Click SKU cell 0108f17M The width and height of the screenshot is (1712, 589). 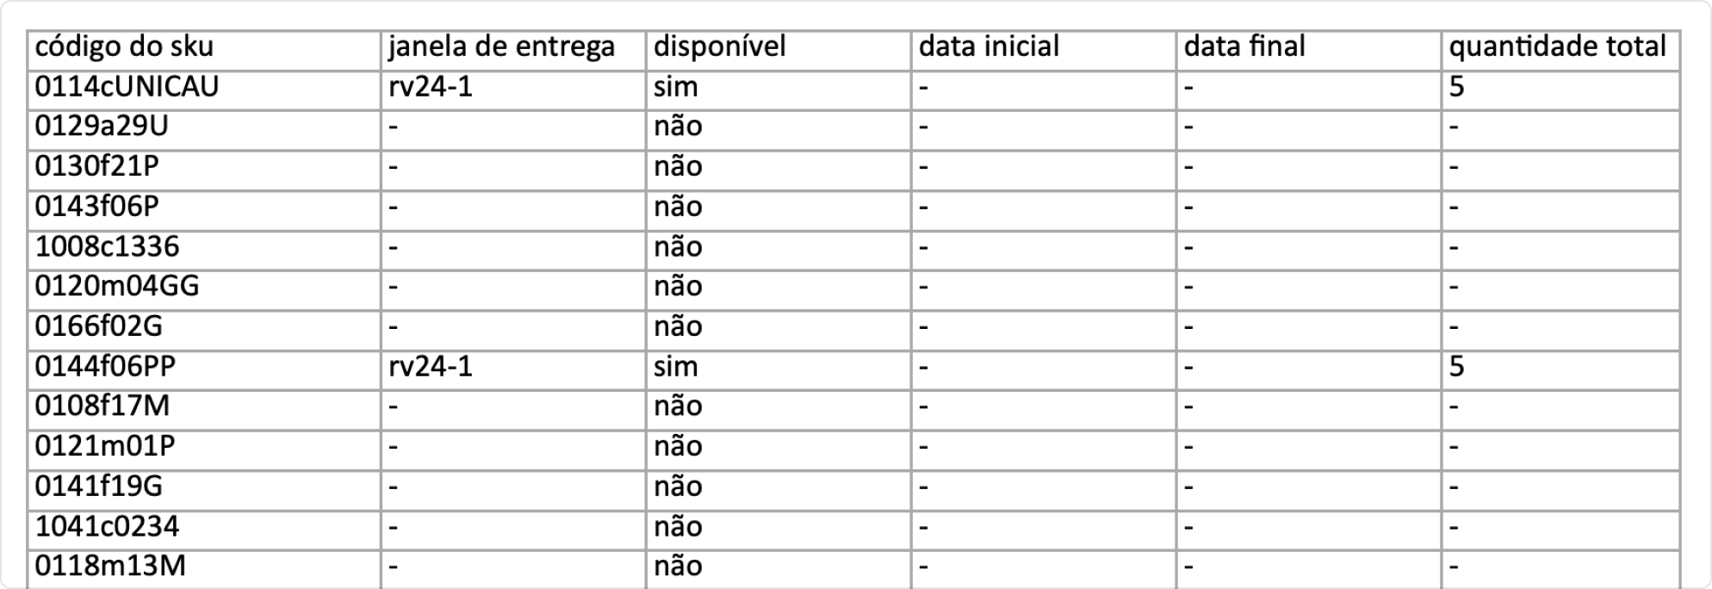click(102, 406)
